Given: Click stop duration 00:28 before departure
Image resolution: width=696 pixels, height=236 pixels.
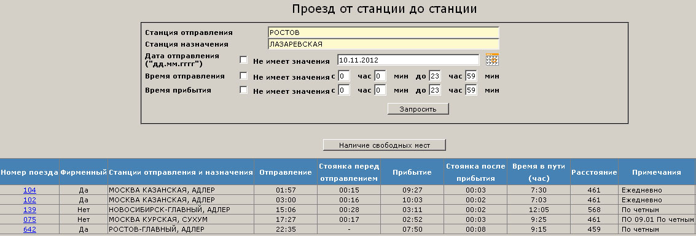Looking at the screenshot, I should [348, 210].
